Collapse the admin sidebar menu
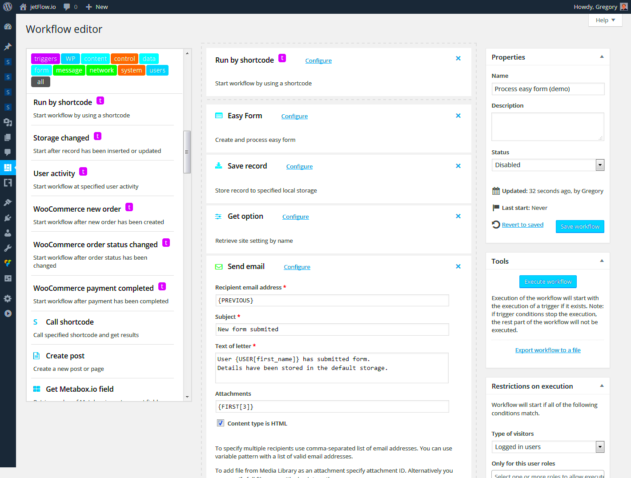 8,313
